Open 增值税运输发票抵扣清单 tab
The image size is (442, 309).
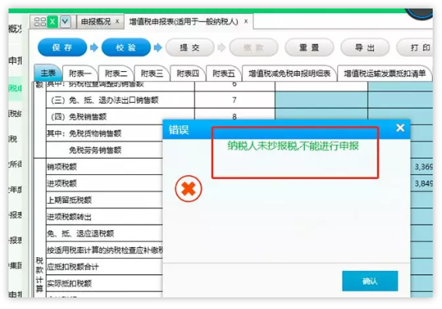pyautogui.click(x=385, y=74)
